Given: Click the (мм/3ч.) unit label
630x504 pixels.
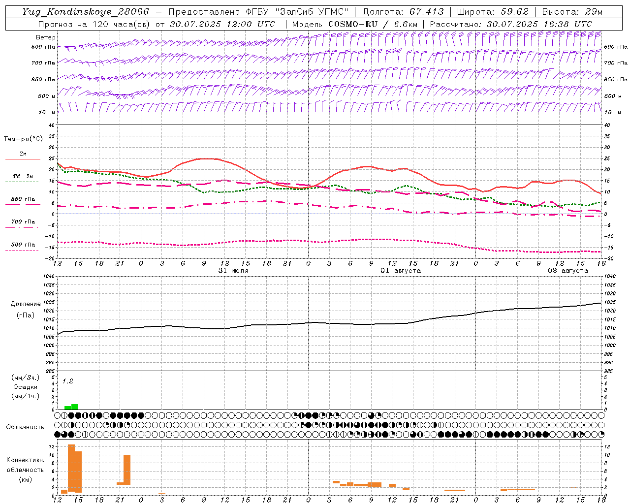Looking at the screenshot, I should tap(26, 378).
